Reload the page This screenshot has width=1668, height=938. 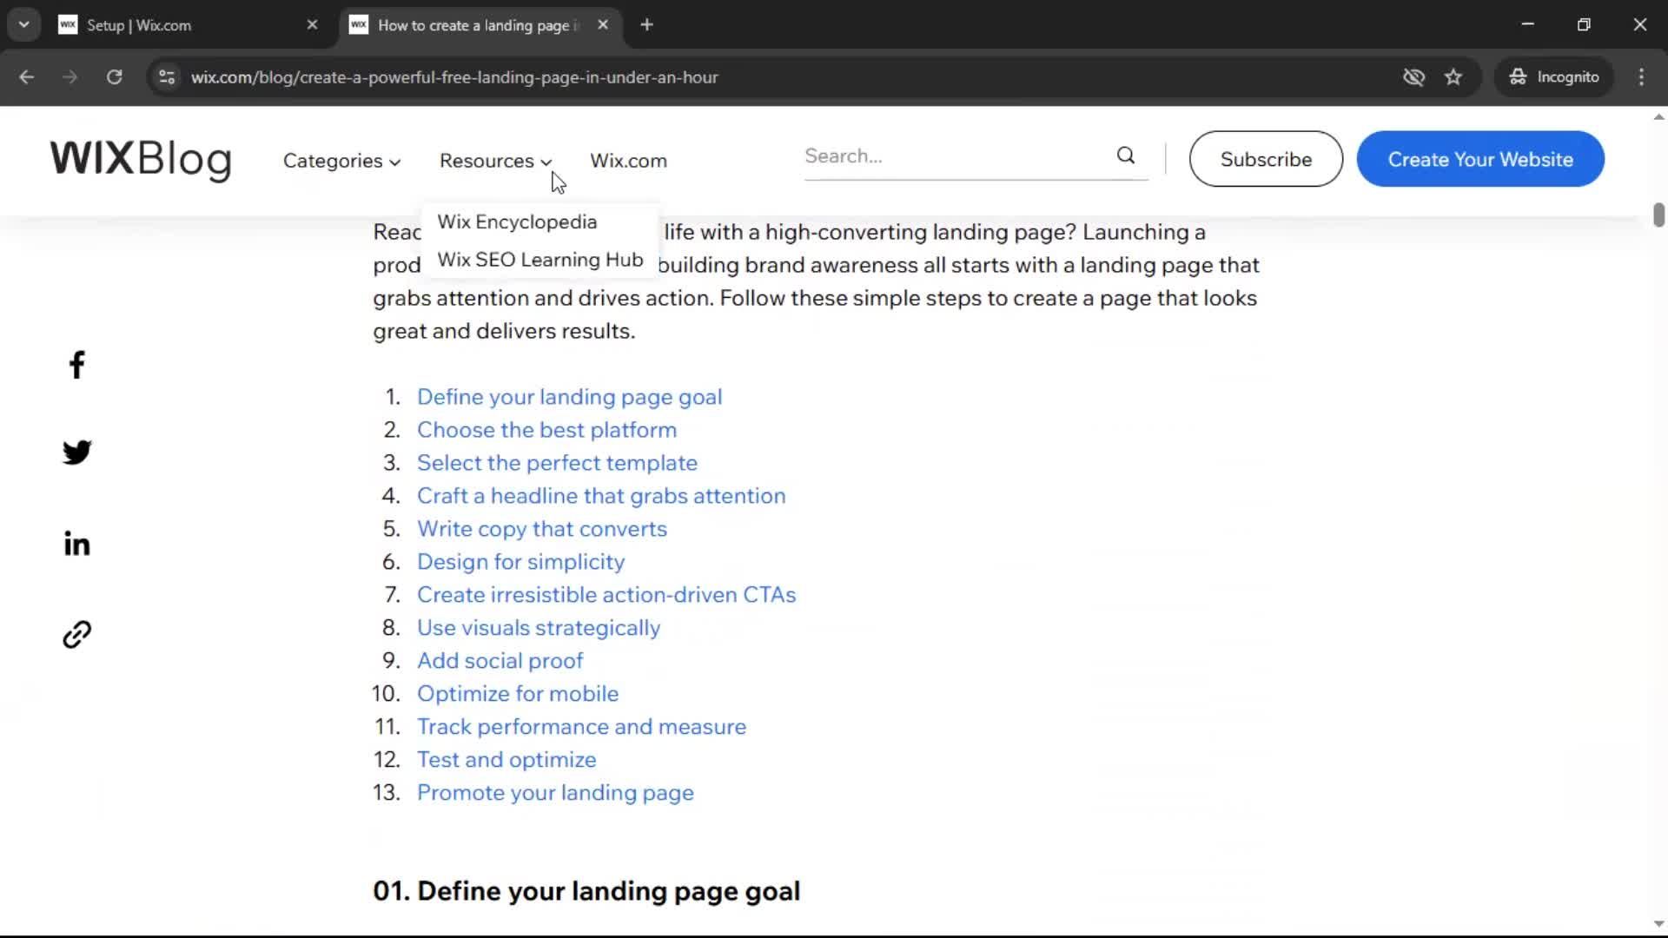pos(114,77)
